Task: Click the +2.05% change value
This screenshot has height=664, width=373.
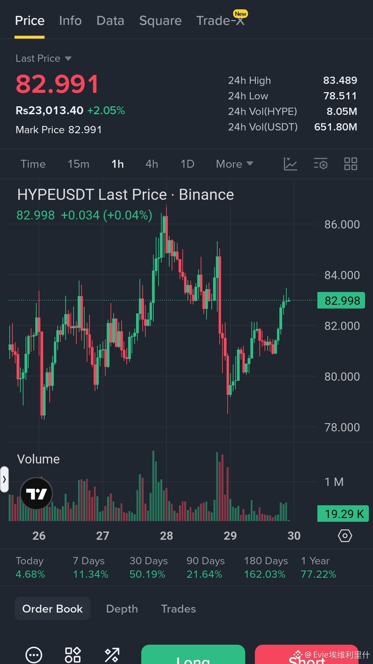Action: [106, 110]
